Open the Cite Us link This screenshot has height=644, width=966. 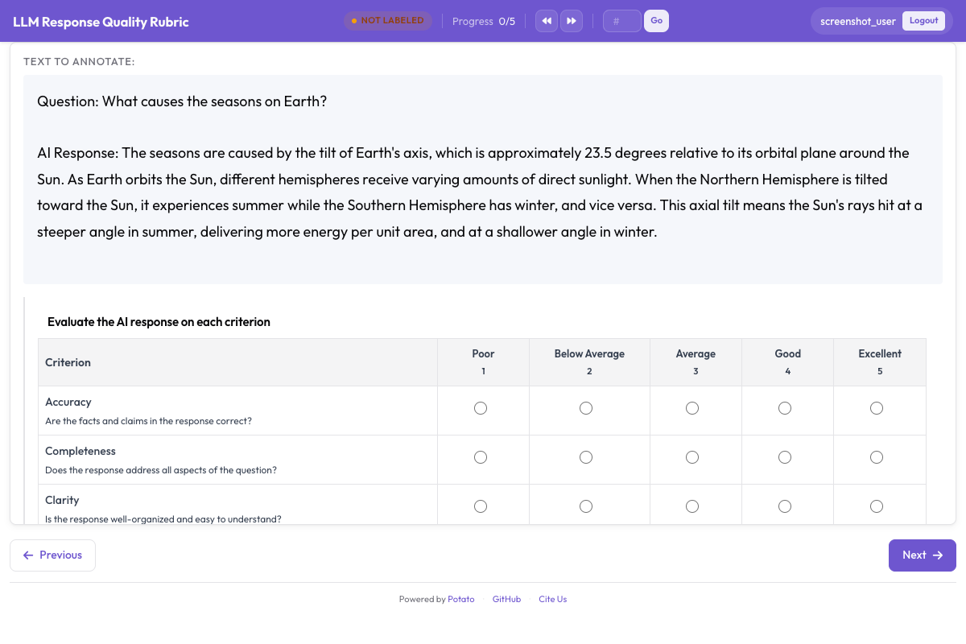click(552, 599)
